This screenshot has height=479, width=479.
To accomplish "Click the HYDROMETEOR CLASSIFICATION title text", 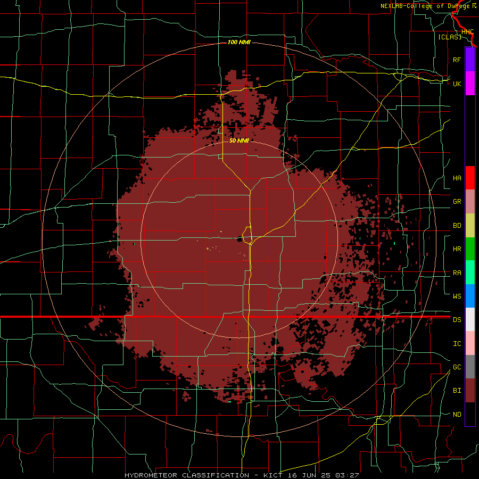I will point(187,475).
